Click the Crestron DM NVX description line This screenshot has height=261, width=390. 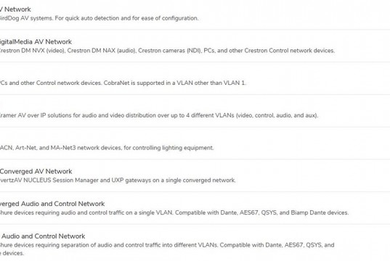click(x=167, y=51)
